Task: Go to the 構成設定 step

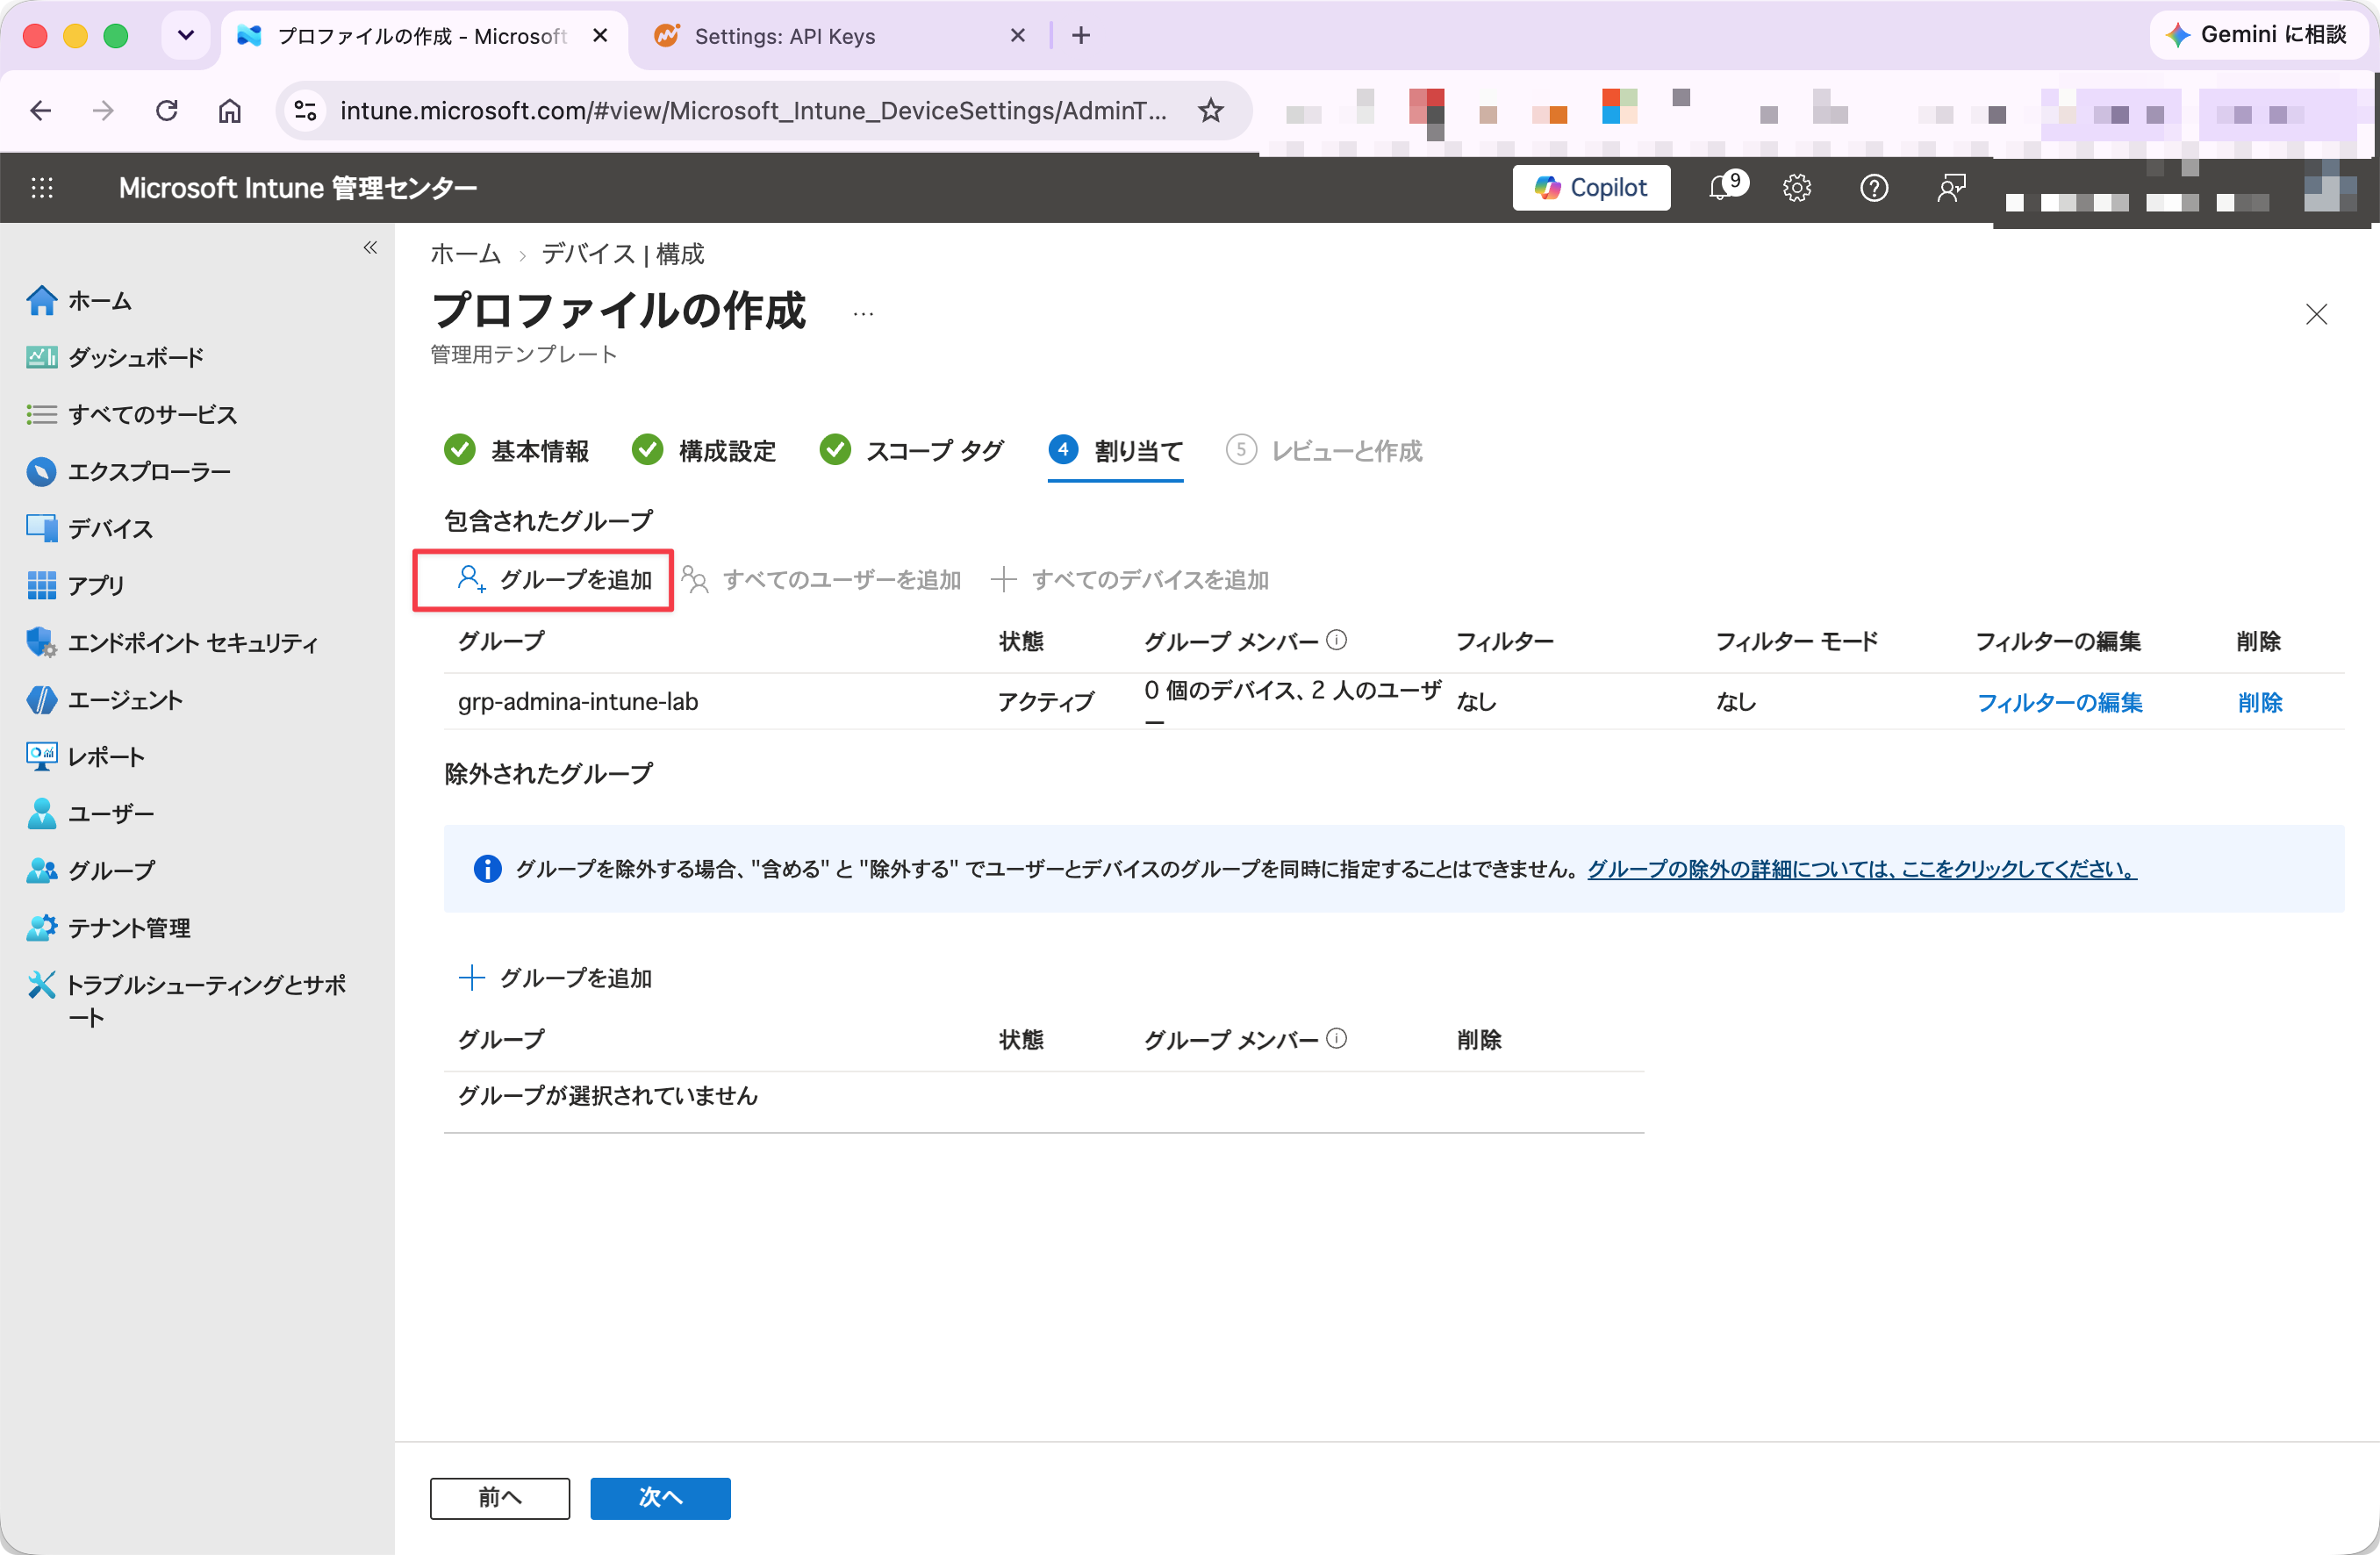Action: (704, 450)
